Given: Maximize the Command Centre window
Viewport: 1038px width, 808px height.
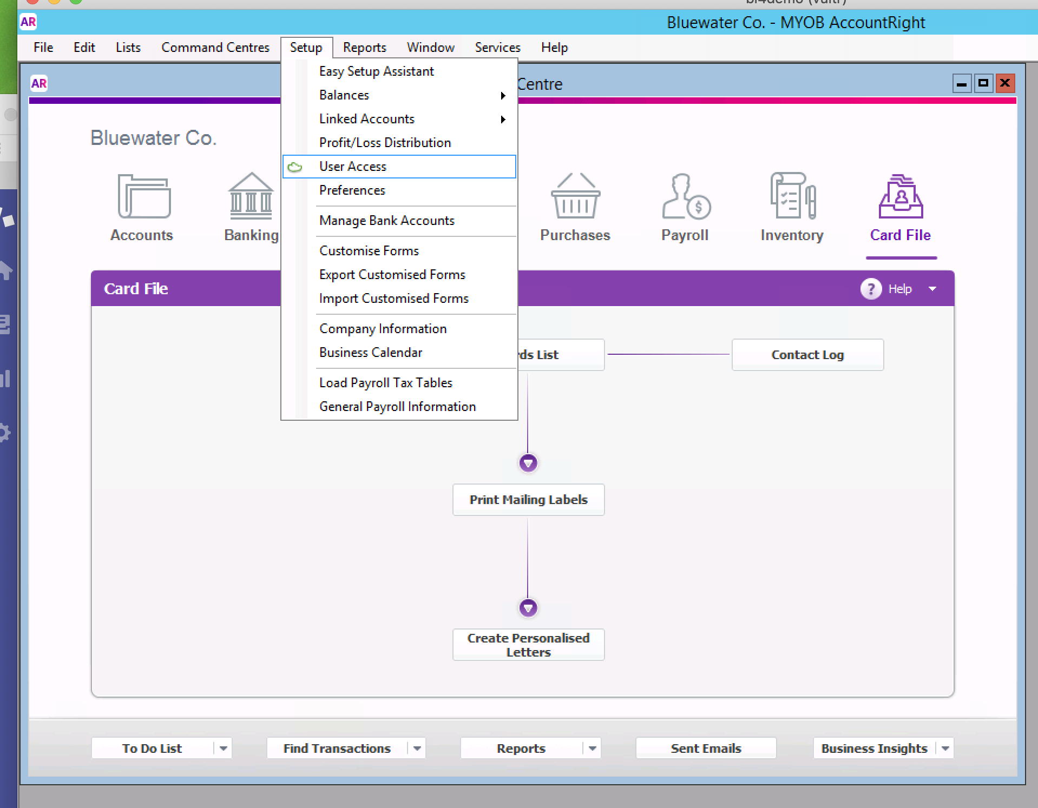Looking at the screenshot, I should pos(983,83).
